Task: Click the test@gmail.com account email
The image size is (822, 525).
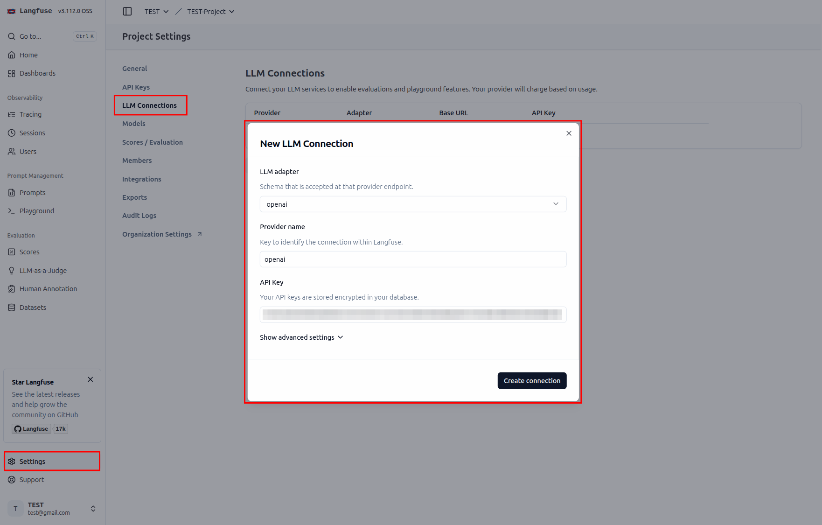Action: pos(49,513)
